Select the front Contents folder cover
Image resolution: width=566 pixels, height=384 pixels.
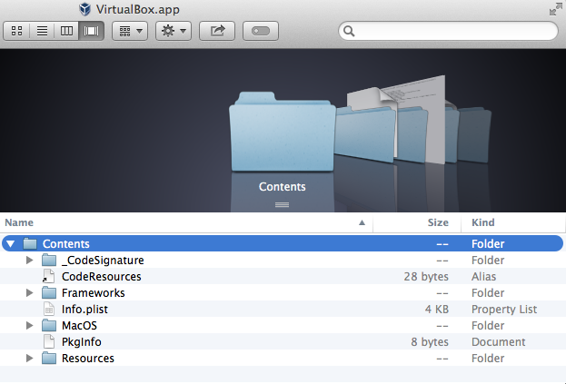point(282,132)
